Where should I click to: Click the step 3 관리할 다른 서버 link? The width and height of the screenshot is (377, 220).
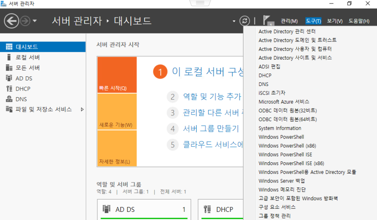tap(213, 112)
